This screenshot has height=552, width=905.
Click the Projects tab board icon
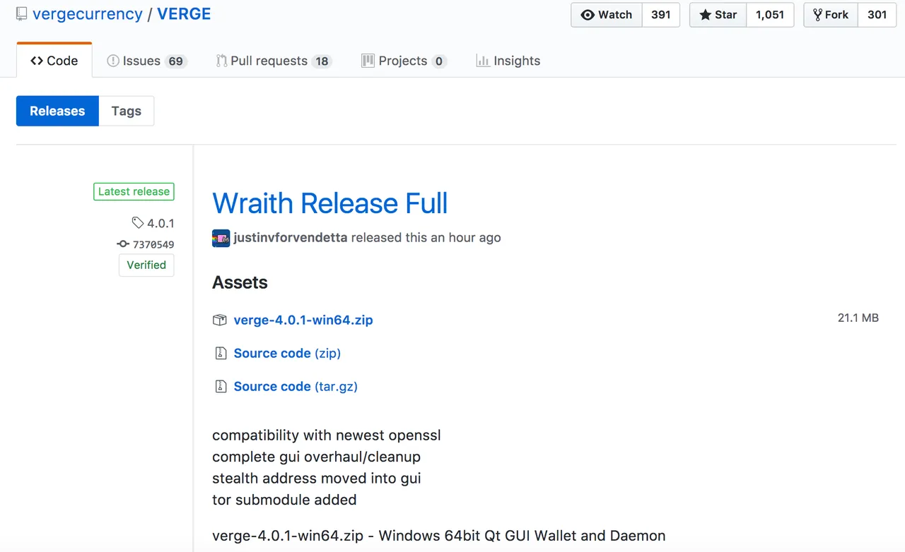pos(368,61)
